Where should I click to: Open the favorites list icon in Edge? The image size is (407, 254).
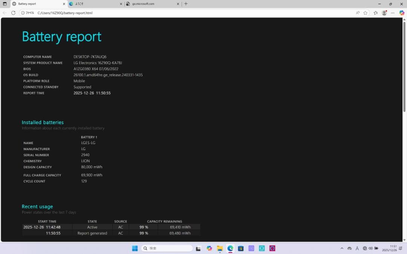point(376,12)
